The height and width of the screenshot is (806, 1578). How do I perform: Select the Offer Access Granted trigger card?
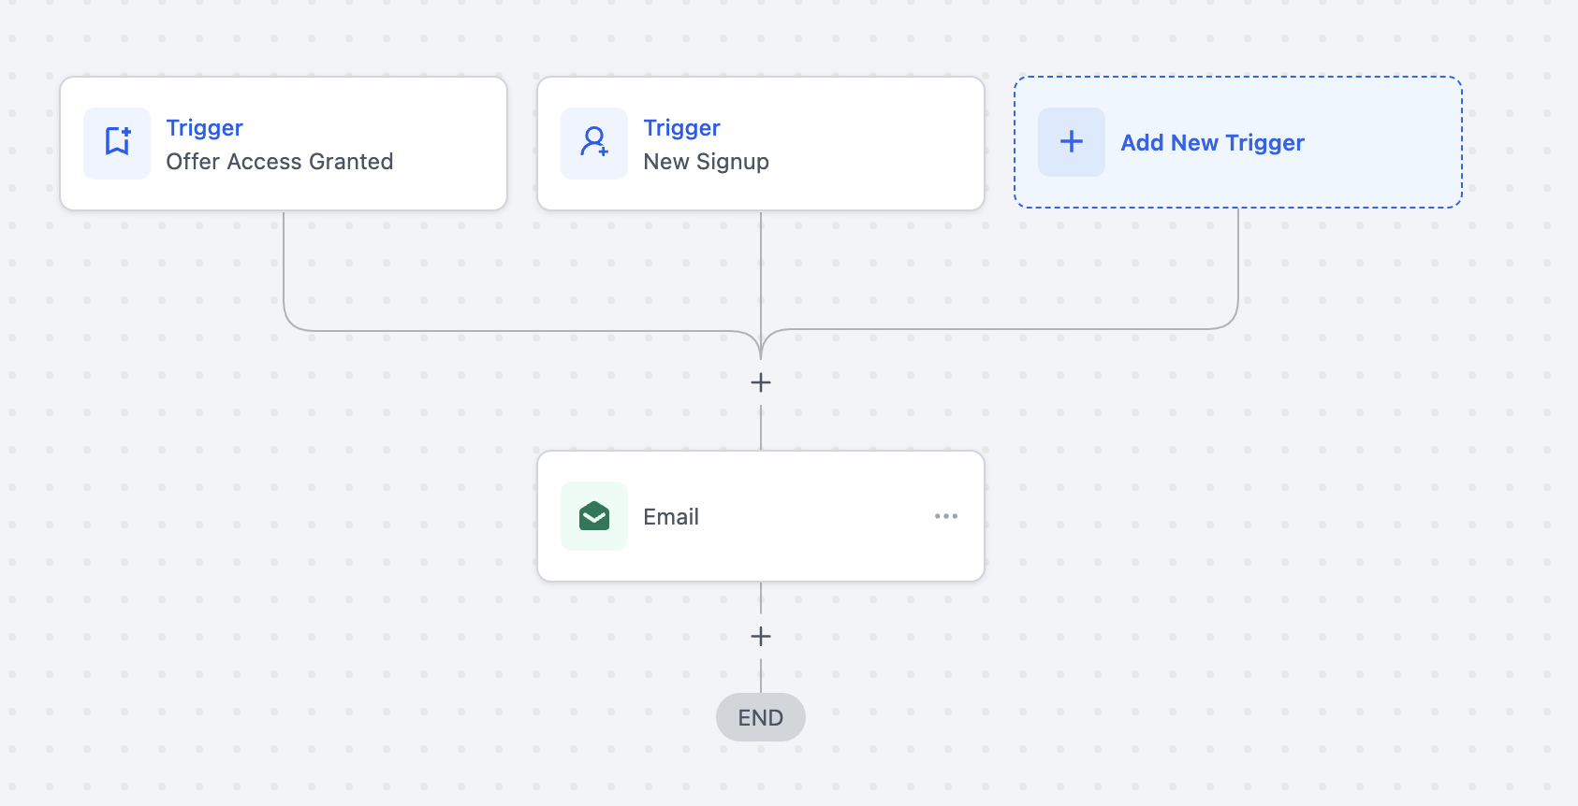[x=284, y=143]
